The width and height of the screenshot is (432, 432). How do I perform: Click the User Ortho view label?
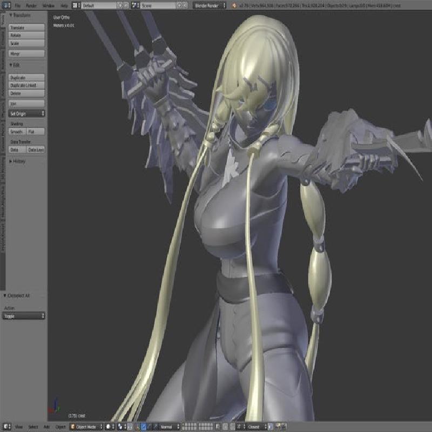(62, 17)
